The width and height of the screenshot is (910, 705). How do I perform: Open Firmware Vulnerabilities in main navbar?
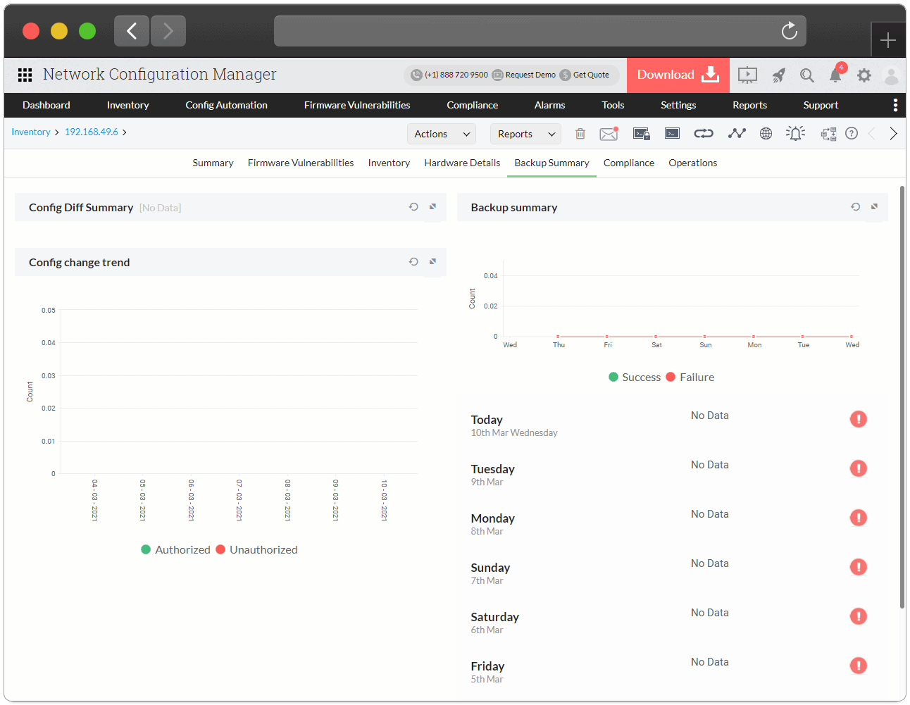(x=357, y=105)
